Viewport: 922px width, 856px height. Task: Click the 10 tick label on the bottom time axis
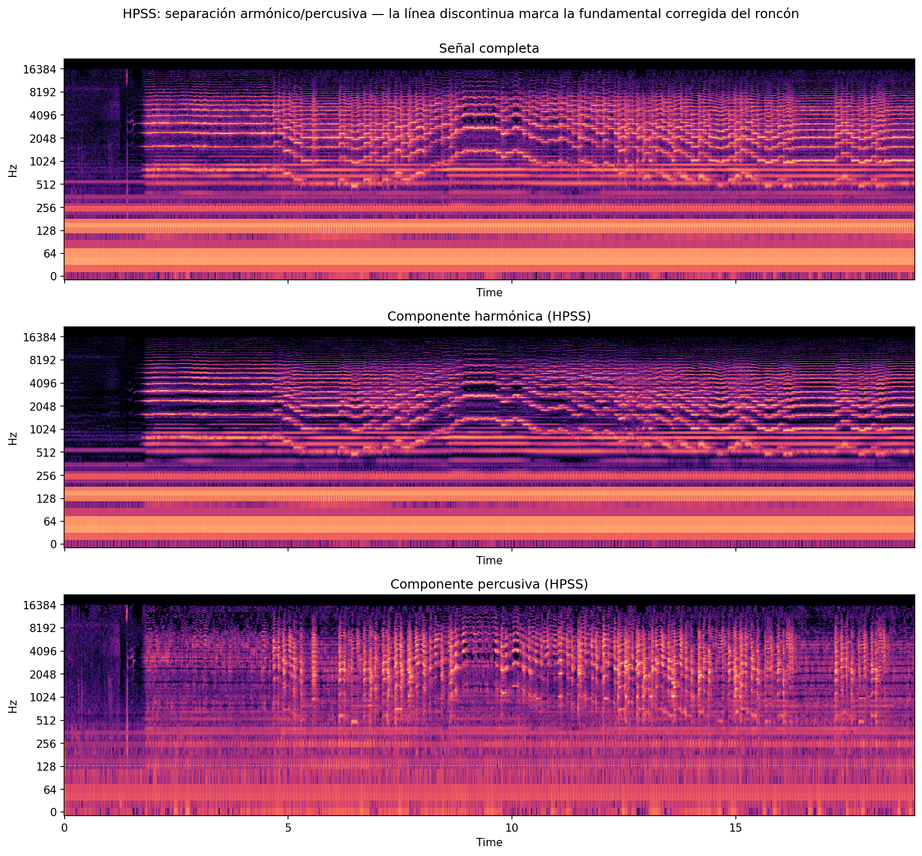[512, 828]
